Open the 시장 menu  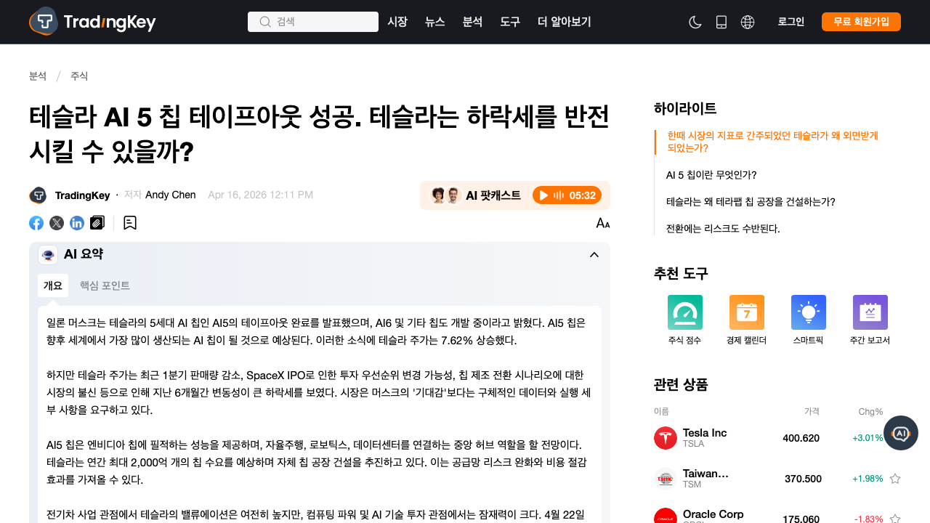(397, 22)
